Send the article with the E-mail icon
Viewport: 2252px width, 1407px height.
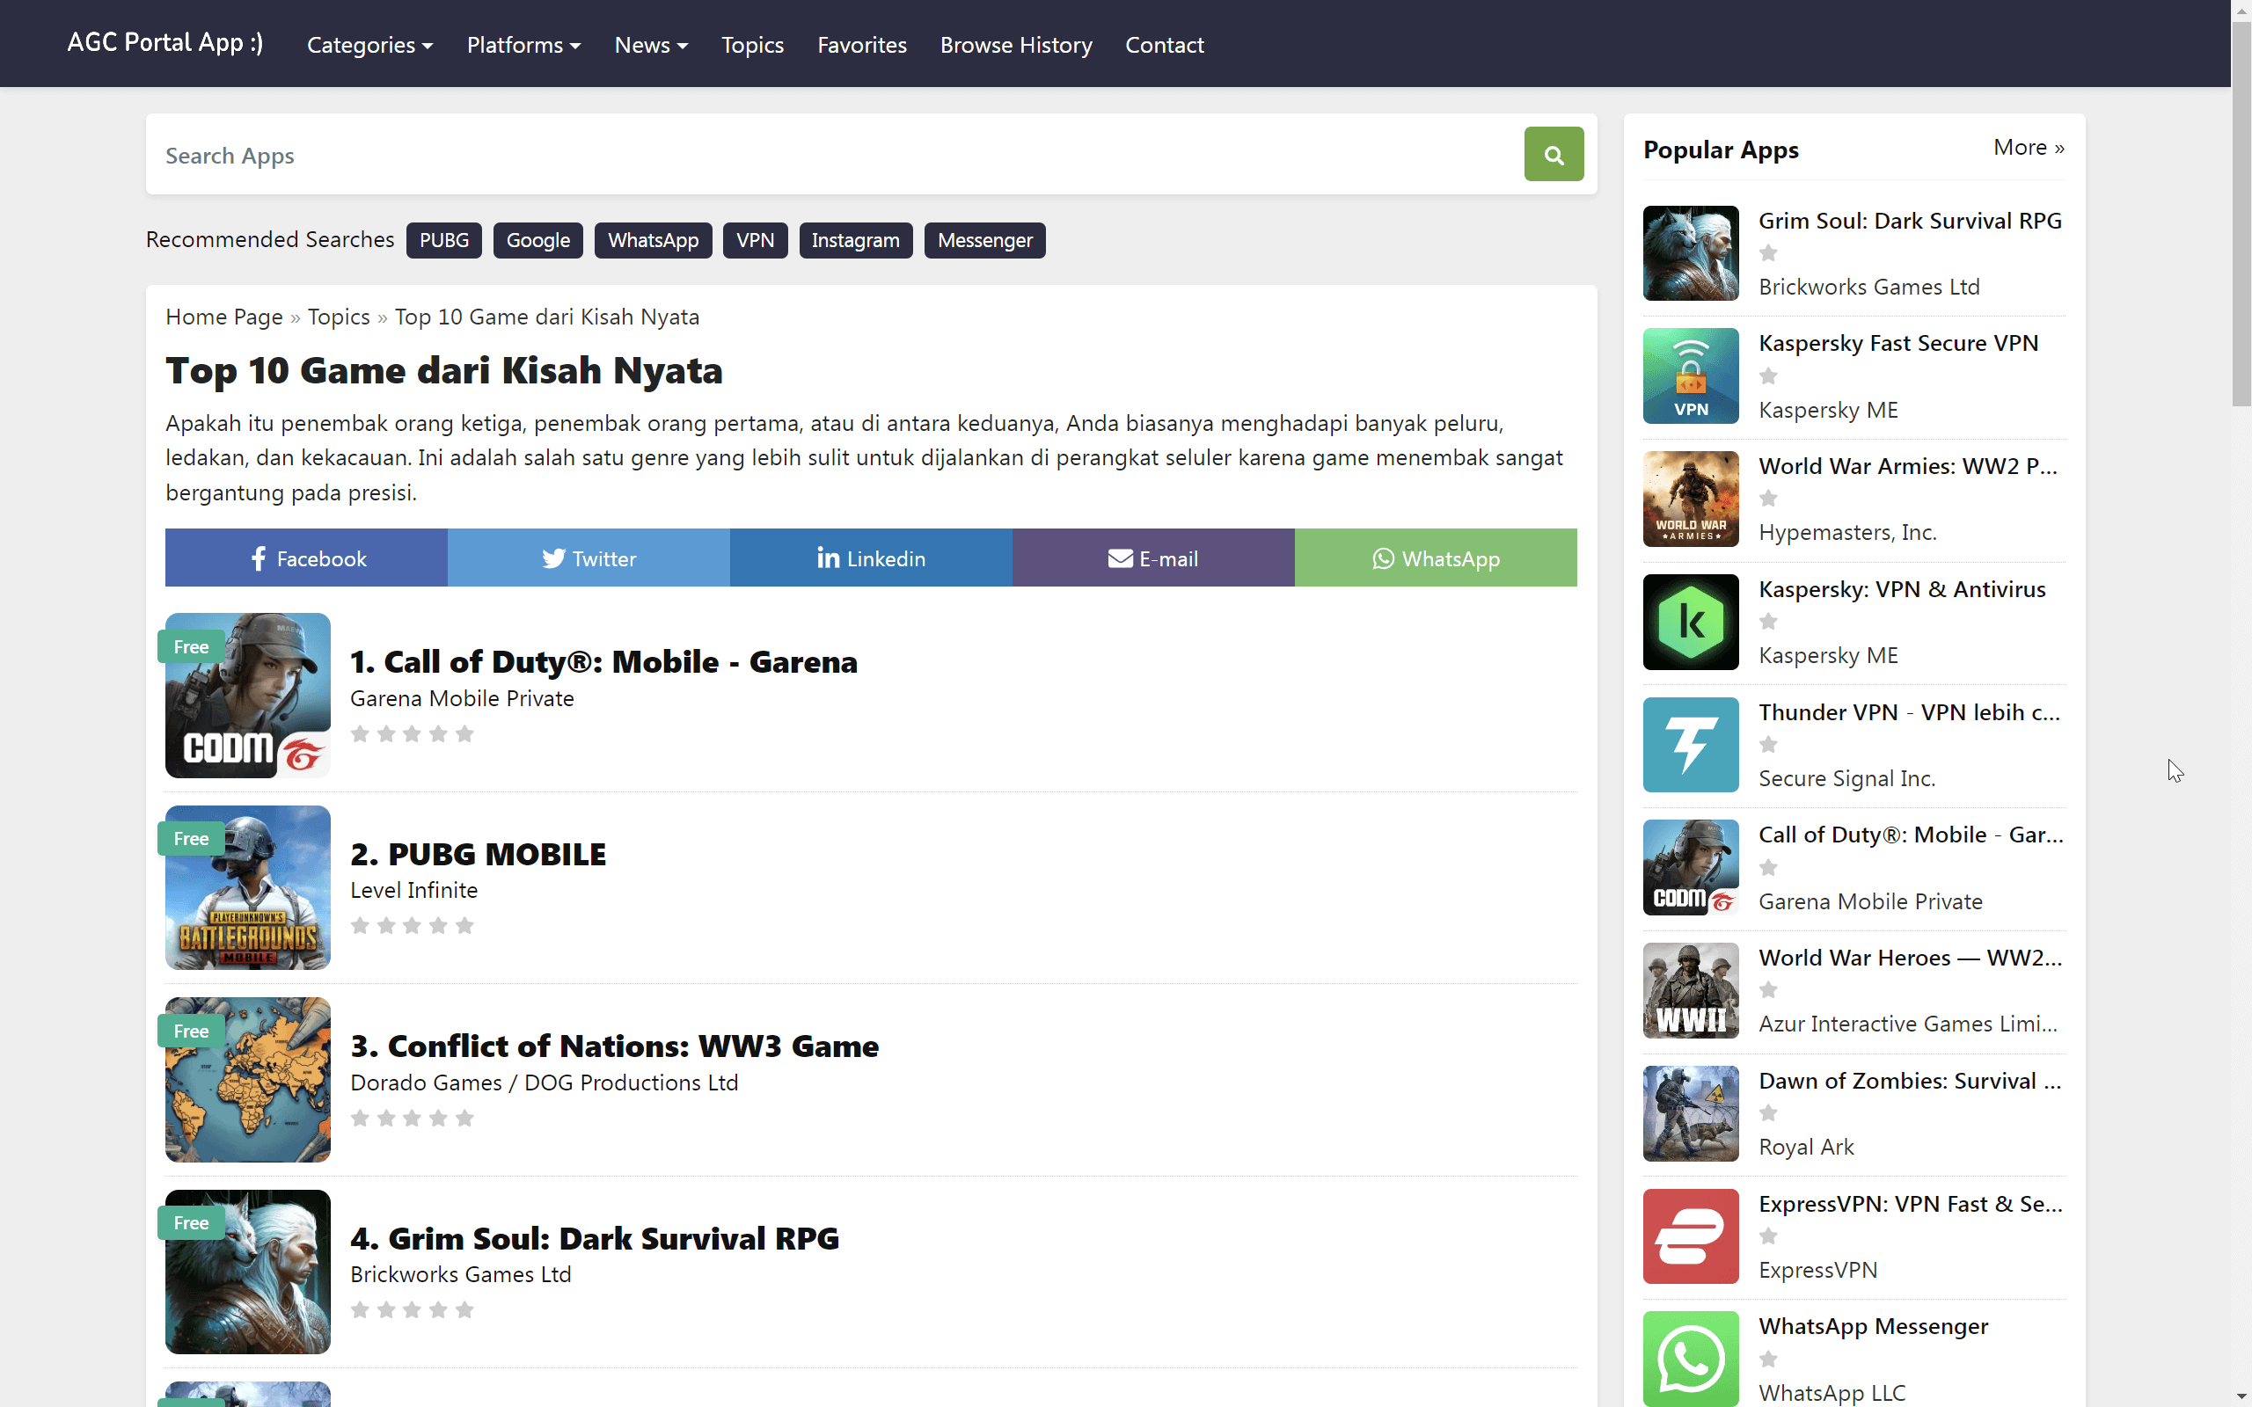click(x=1120, y=558)
